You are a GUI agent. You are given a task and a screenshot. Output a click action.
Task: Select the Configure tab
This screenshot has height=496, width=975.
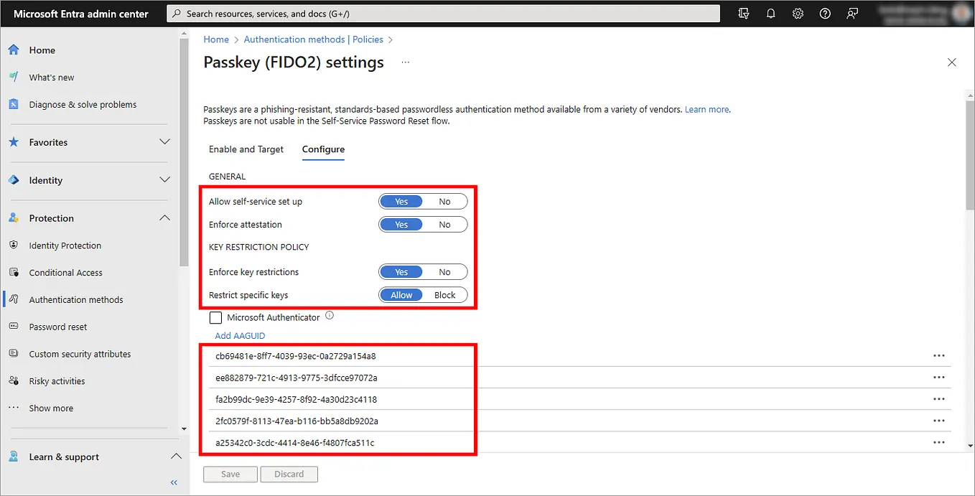click(322, 149)
